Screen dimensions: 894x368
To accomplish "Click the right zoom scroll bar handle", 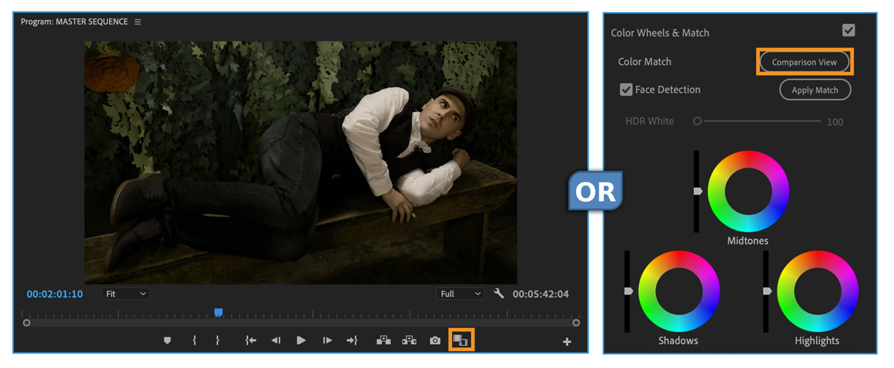I will pyautogui.click(x=576, y=323).
